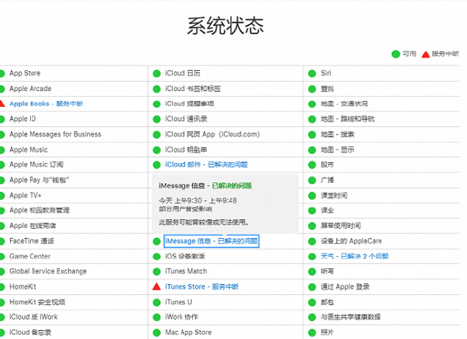
Task: Open the Apple Books service outage link
Action: pyautogui.click(x=46, y=104)
